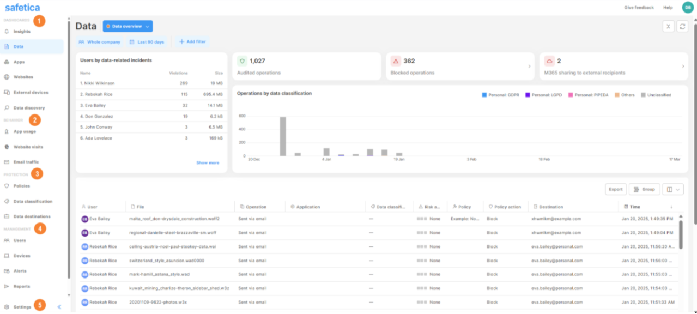Open the column layout selector dropdown
This screenshot has height=314, width=697.
(x=673, y=189)
